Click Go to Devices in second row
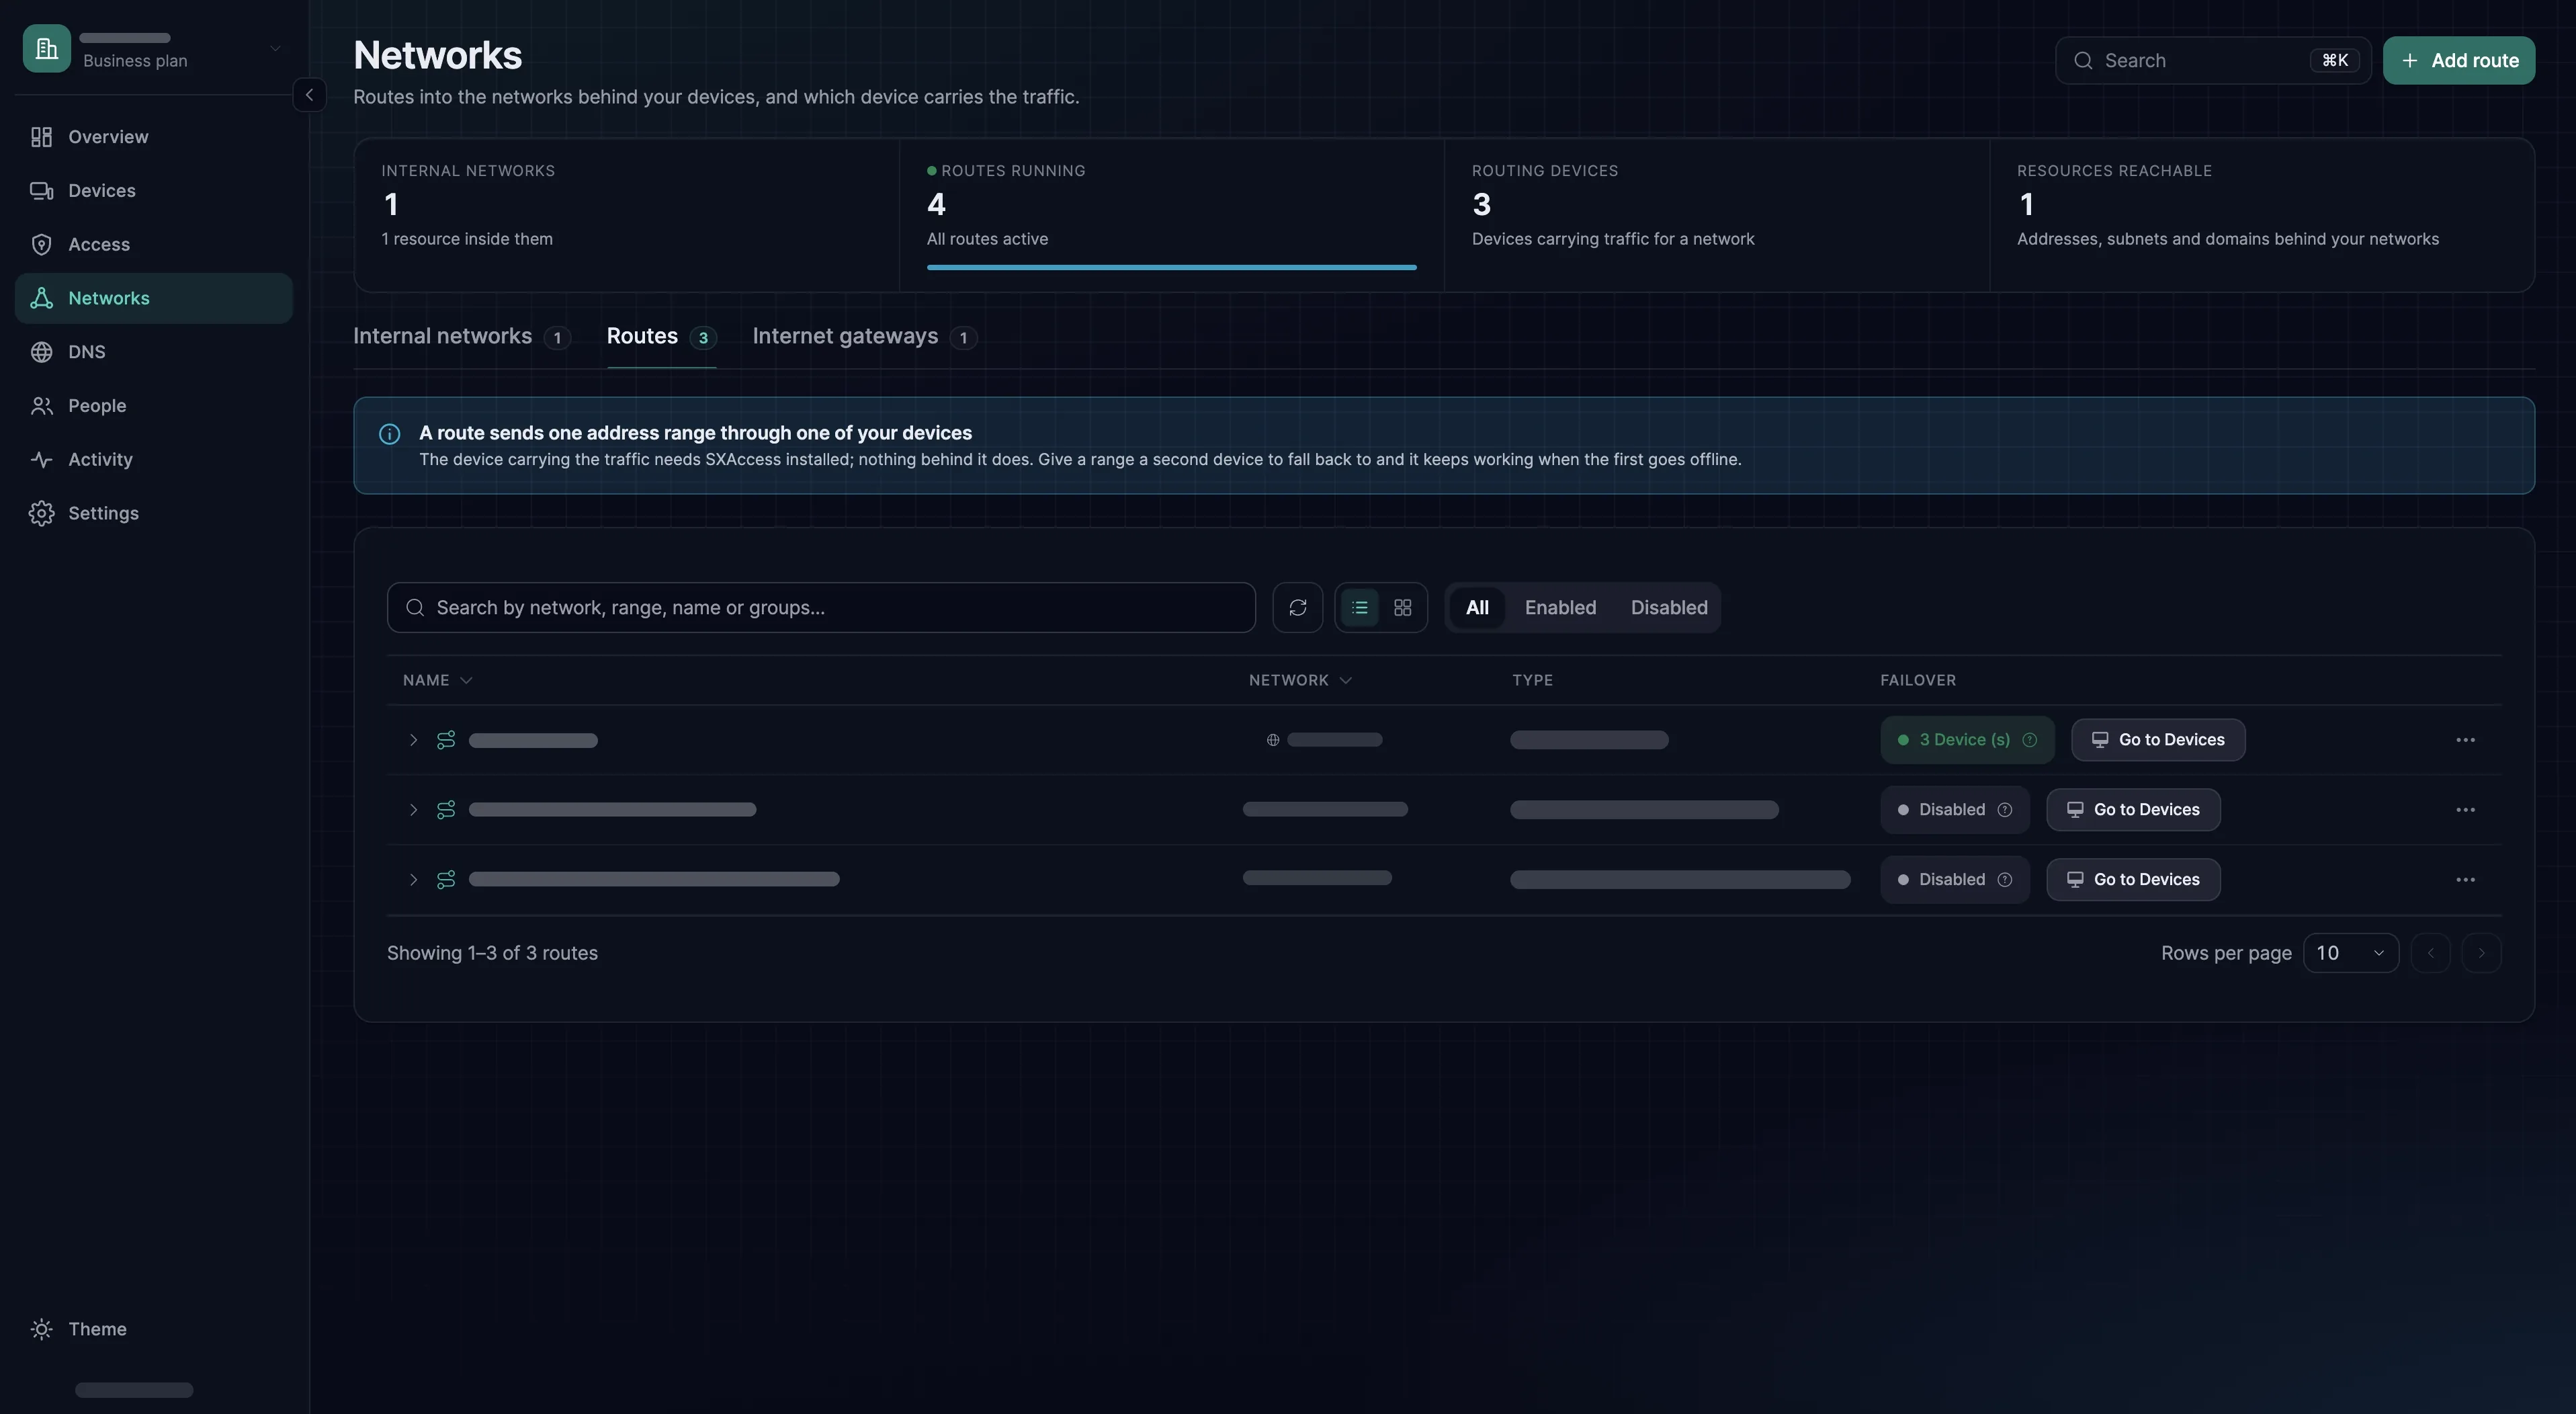2576x1414 pixels. click(2133, 810)
